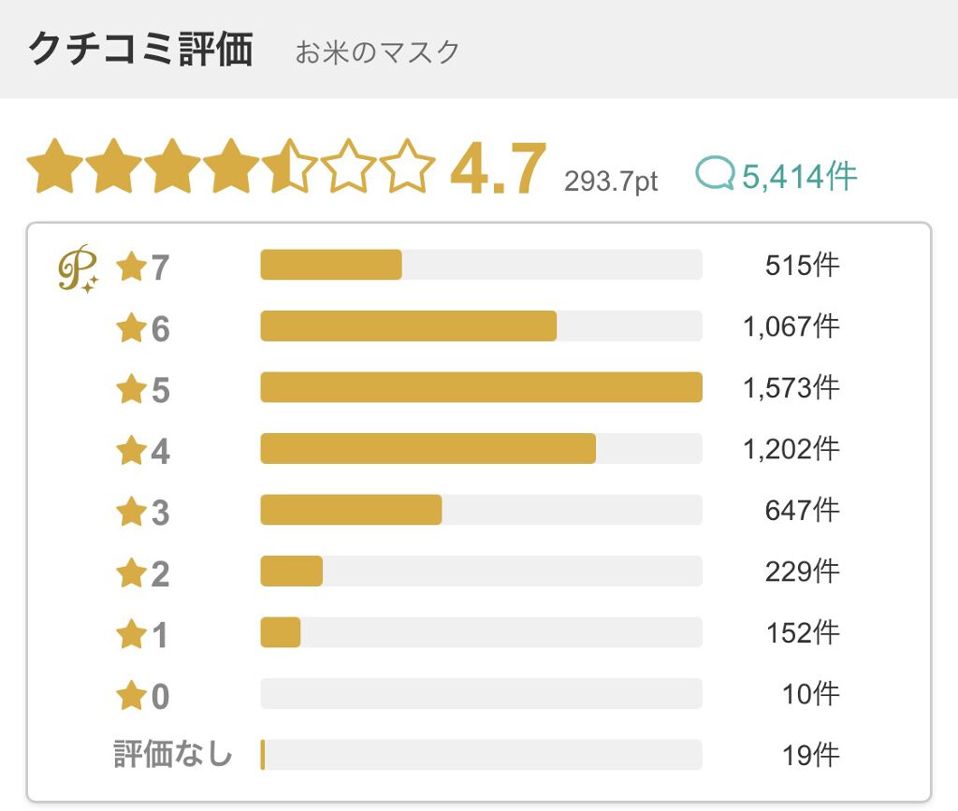Select the 5-star rating full bar
This screenshot has height=811, width=958.
coord(481,387)
